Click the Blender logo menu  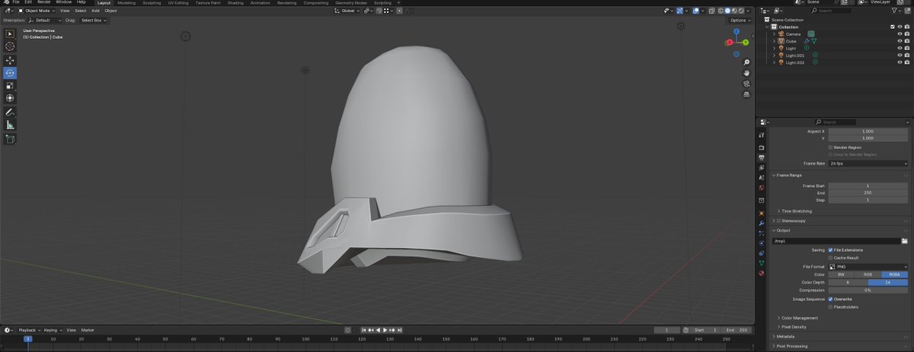5,2
